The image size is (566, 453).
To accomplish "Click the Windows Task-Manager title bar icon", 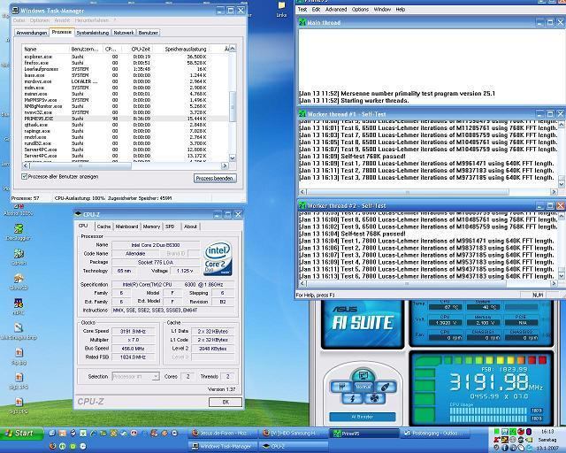I will (16, 10).
